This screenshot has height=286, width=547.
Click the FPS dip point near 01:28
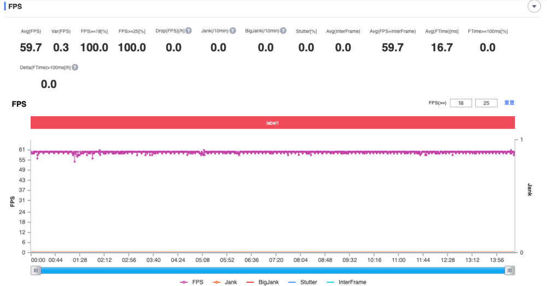pos(74,162)
